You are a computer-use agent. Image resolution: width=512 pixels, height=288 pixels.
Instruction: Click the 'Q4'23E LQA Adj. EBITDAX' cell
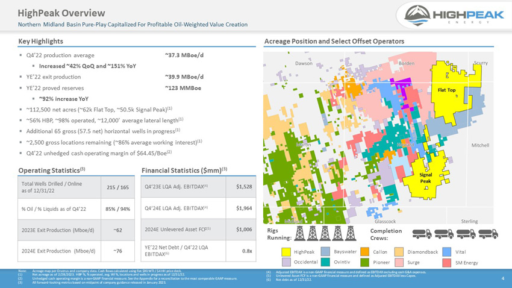pyautogui.click(x=183, y=187)
